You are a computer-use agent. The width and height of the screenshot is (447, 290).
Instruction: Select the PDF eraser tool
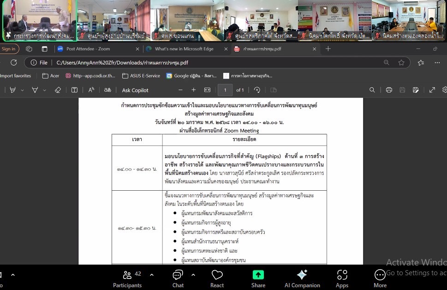coord(58,90)
